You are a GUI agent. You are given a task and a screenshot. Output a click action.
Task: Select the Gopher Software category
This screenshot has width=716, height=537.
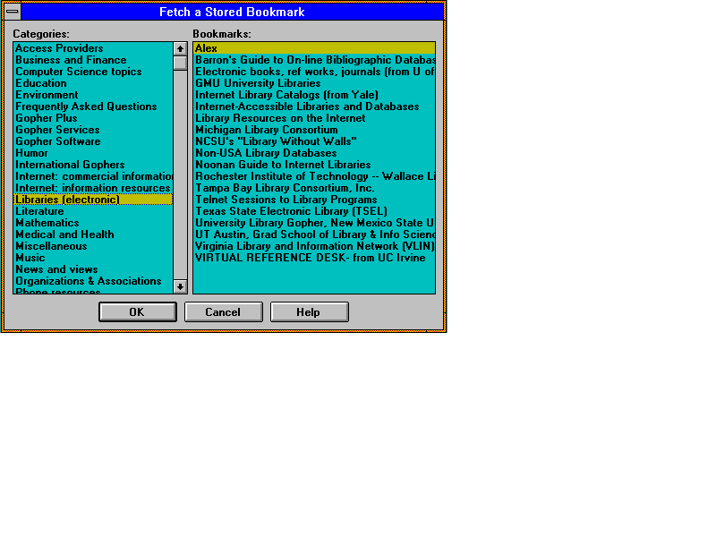93,141
